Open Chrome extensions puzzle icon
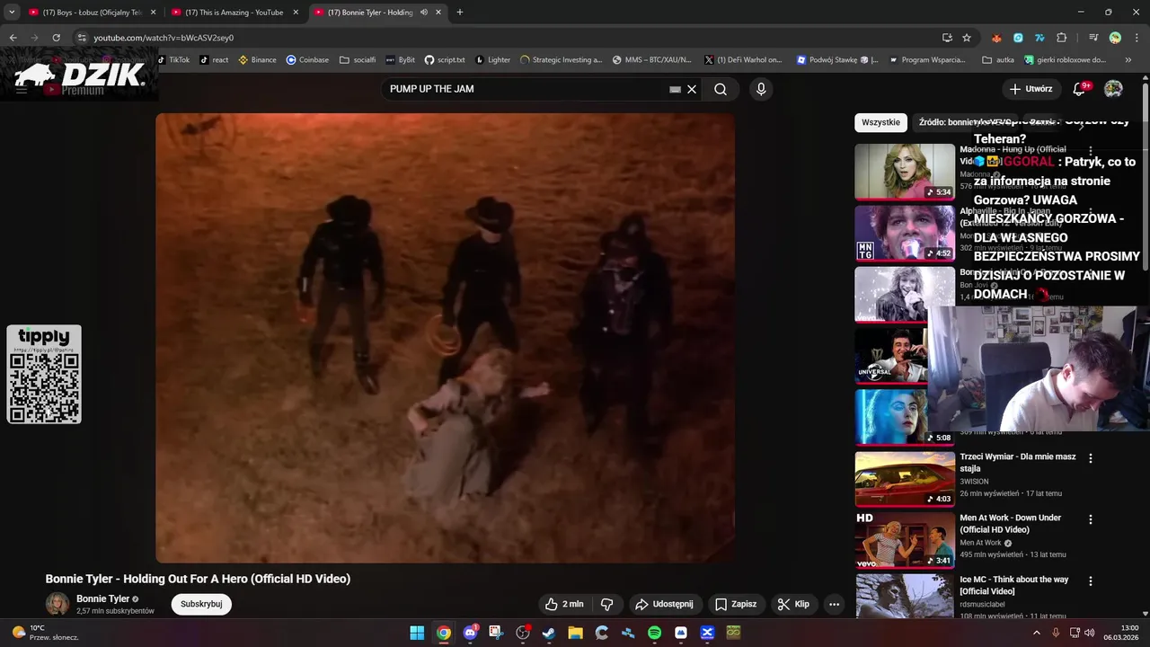This screenshot has width=1150, height=647. (x=1062, y=38)
